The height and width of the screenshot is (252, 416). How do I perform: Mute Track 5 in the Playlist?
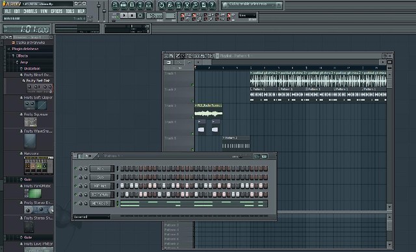(x=192, y=150)
